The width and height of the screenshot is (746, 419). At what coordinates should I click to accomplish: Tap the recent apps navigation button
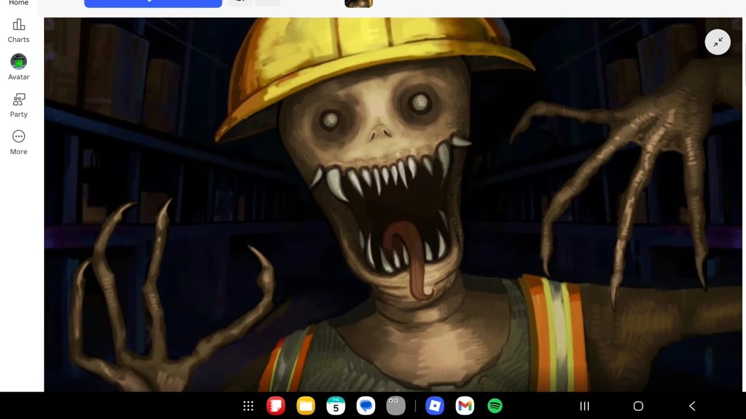585,406
